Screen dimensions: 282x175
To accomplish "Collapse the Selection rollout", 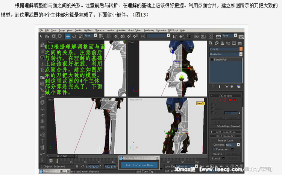I will pos(226,96).
